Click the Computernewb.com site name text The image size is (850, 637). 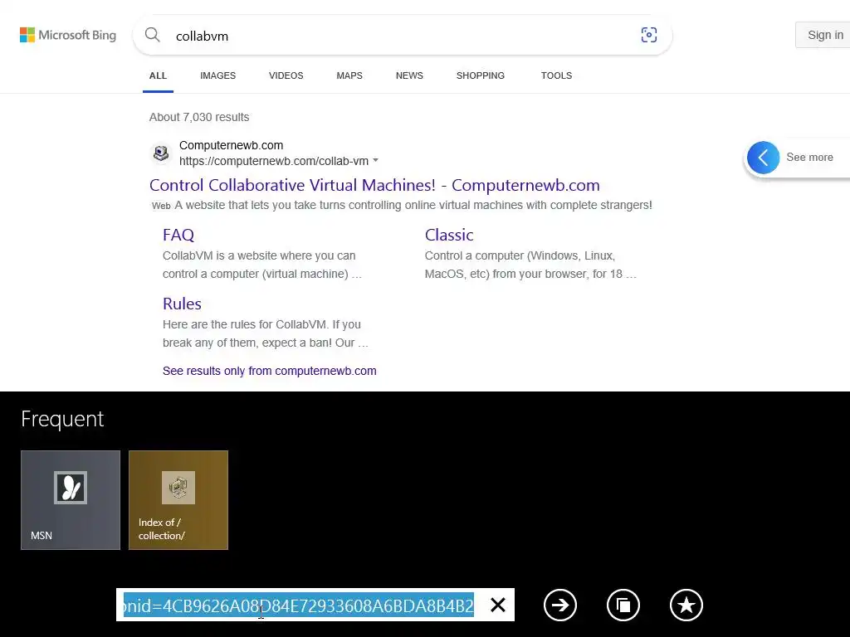point(231,146)
